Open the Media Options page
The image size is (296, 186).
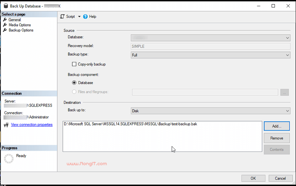(20, 25)
